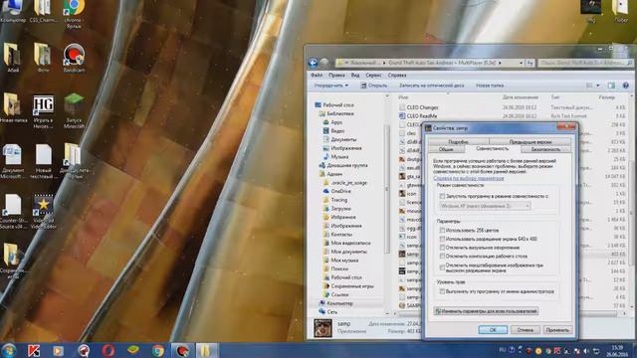Enable run program in compatibility mode checkbox

[442, 196]
